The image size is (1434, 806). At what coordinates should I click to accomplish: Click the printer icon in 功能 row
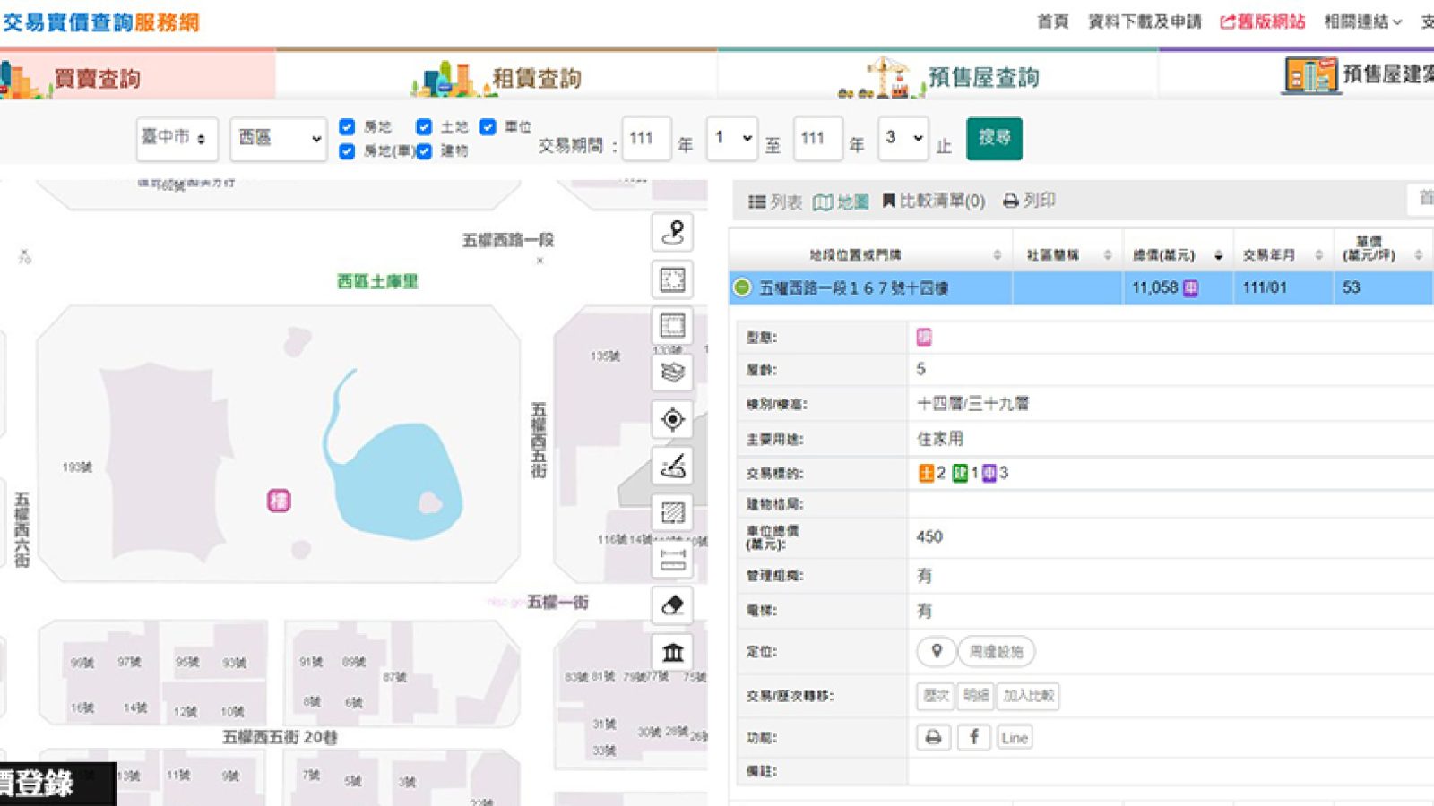934,737
